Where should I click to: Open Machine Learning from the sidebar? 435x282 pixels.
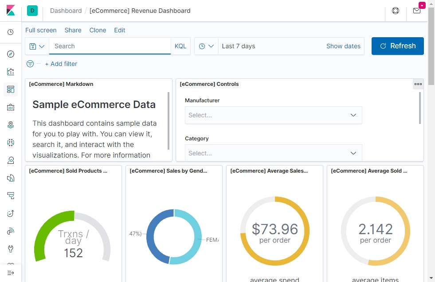click(x=11, y=143)
